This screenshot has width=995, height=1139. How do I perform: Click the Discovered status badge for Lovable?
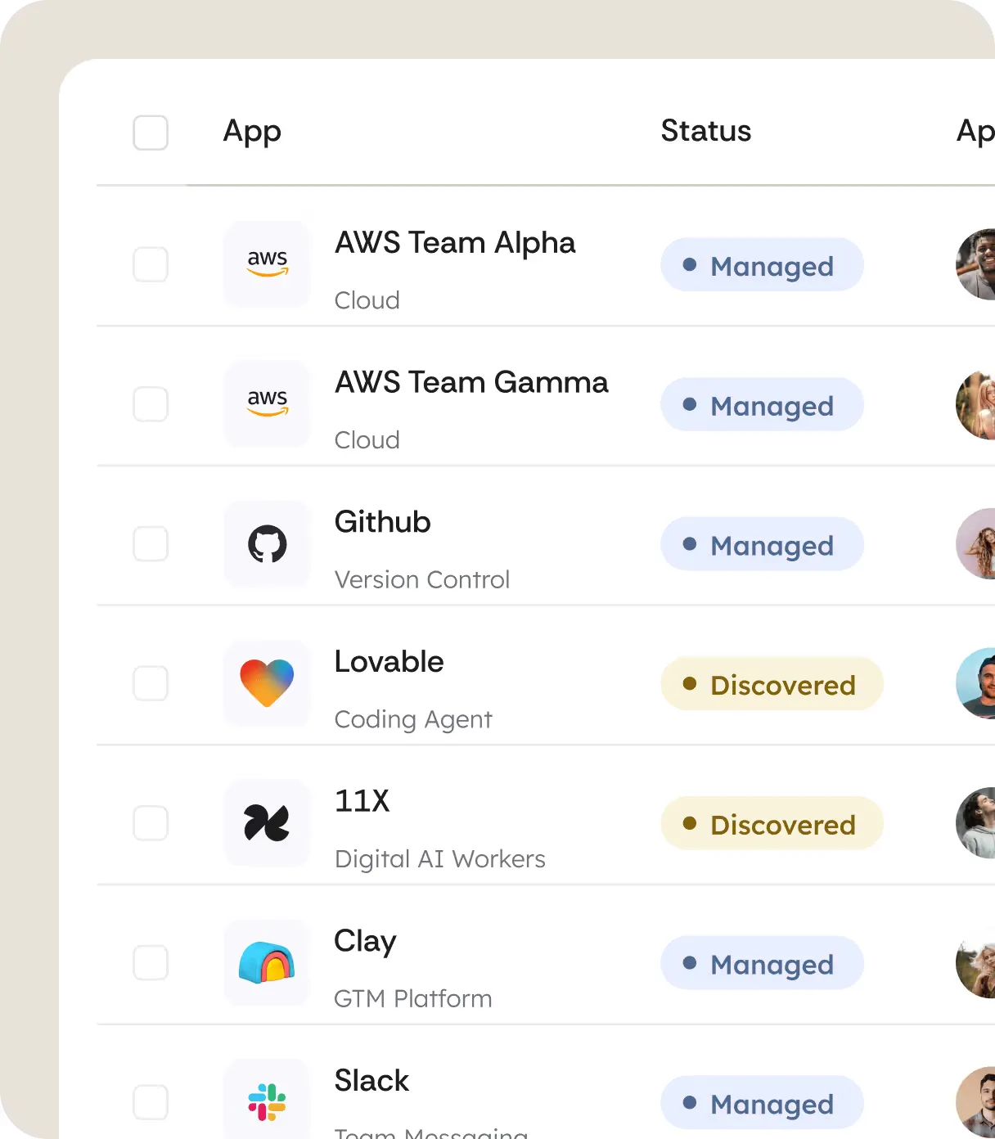772,684
